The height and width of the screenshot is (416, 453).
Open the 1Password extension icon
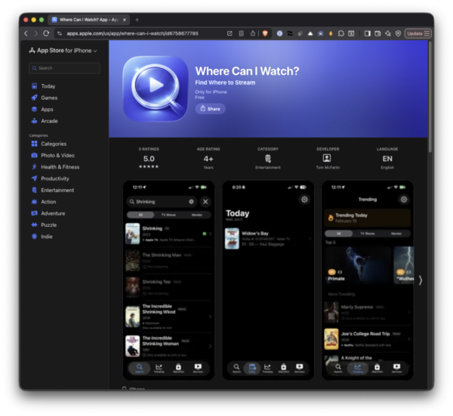pyautogui.click(x=279, y=33)
